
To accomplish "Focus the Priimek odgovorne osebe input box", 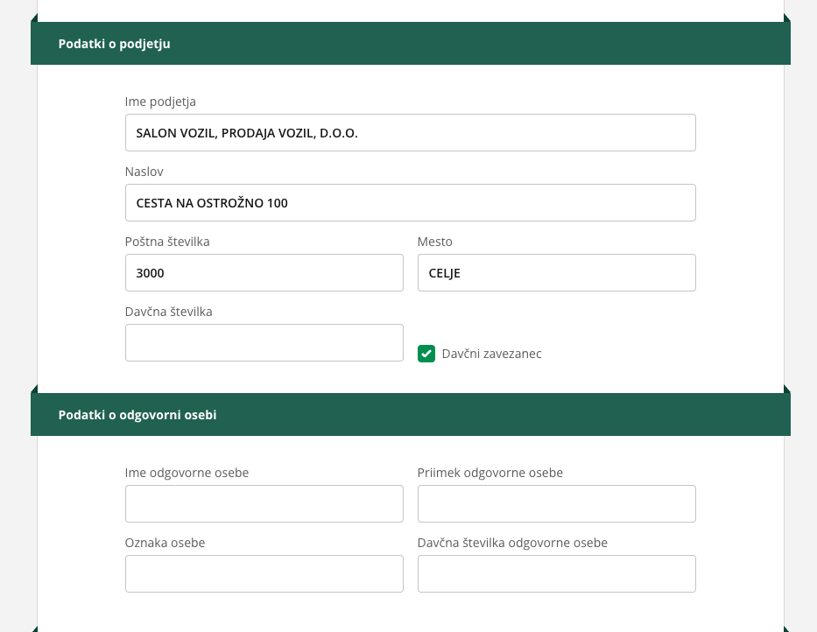I will coord(556,504).
